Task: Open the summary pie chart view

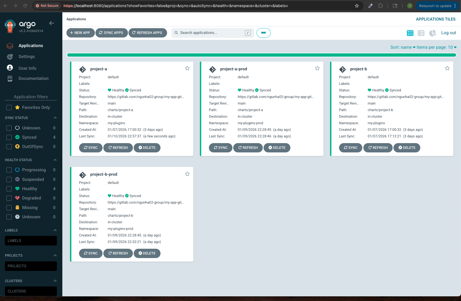Action: 432,33
